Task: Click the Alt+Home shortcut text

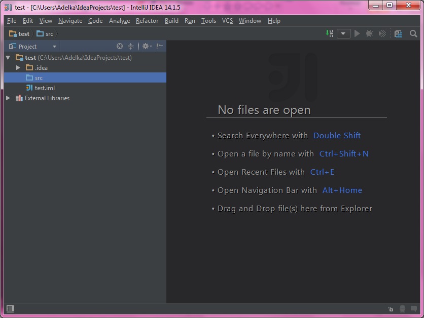Action: click(x=342, y=190)
